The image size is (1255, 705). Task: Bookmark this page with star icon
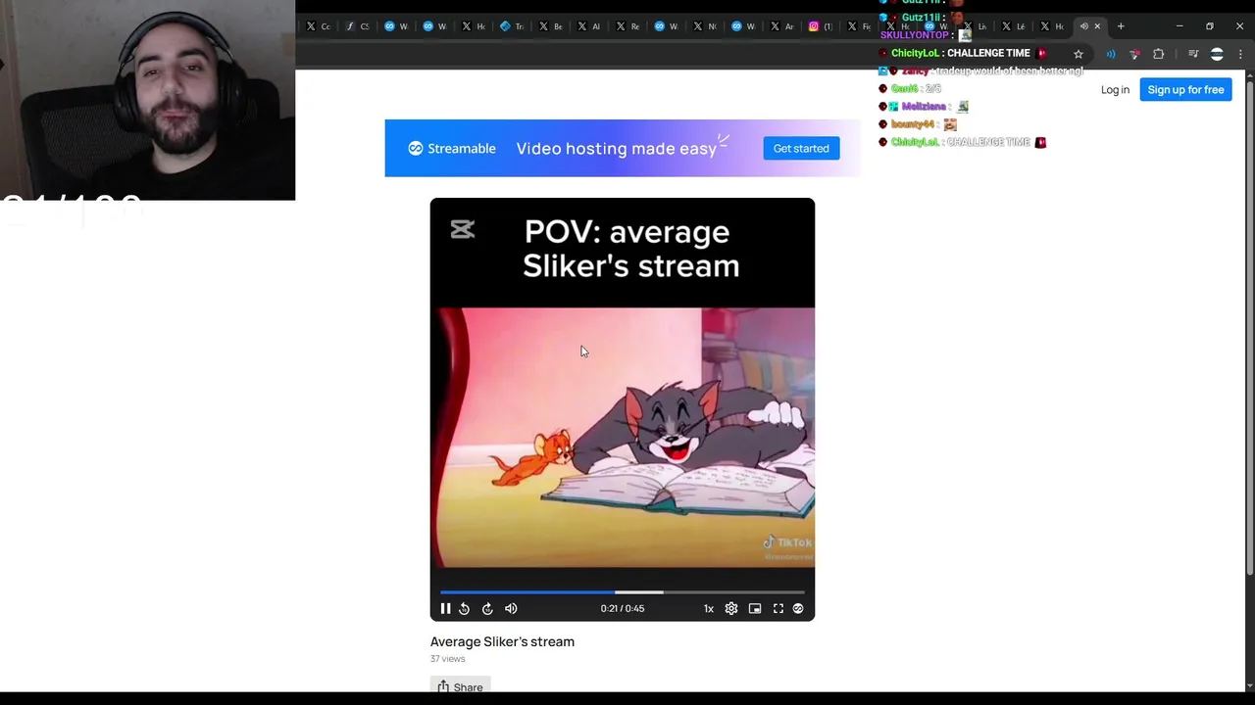tap(1079, 54)
